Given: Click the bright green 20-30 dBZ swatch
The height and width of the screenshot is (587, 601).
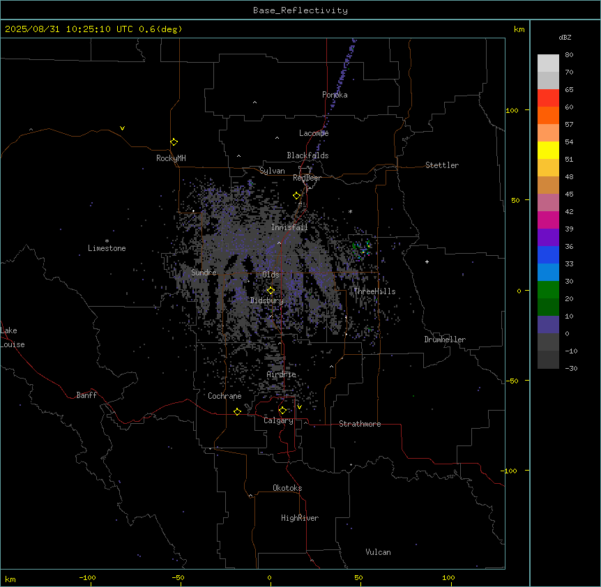Looking at the screenshot, I should (x=548, y=290).
